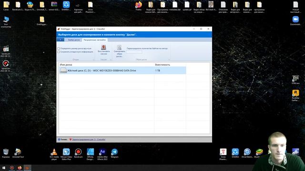Expand the sessions group dialog launcher
This screenshot has height=171, width=305.
click(x=111, y=60)
